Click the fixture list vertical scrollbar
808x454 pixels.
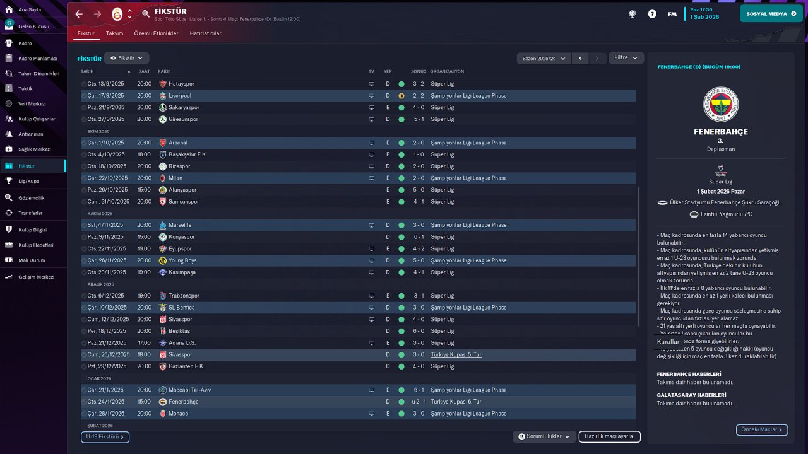(x=639, y=255)
